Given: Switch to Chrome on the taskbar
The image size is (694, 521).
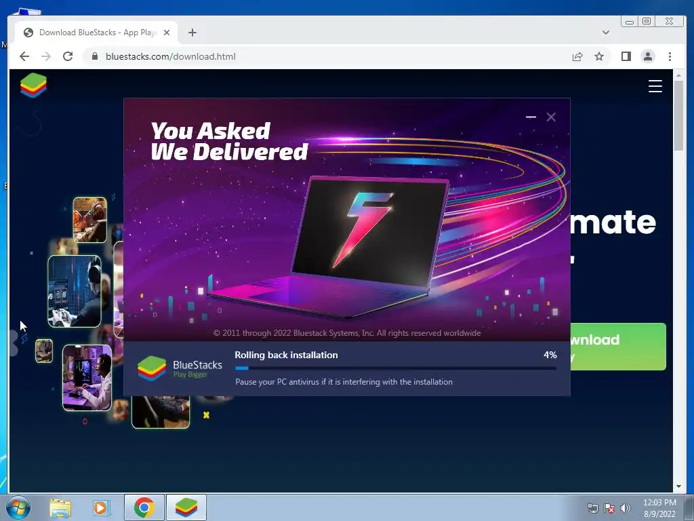Looking at the screenshot, I should pyautogui.click(x=144, y=507).
